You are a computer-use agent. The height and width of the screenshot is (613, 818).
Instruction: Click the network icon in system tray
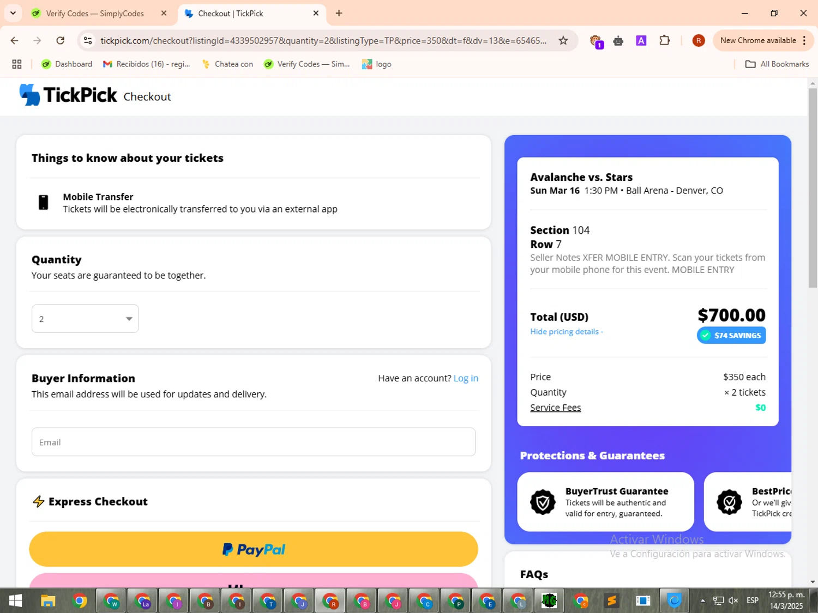point(718,600)
